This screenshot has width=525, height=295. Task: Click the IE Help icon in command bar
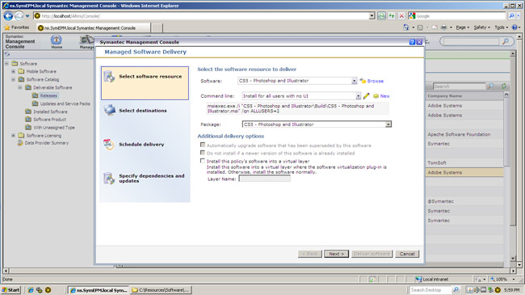514,27
